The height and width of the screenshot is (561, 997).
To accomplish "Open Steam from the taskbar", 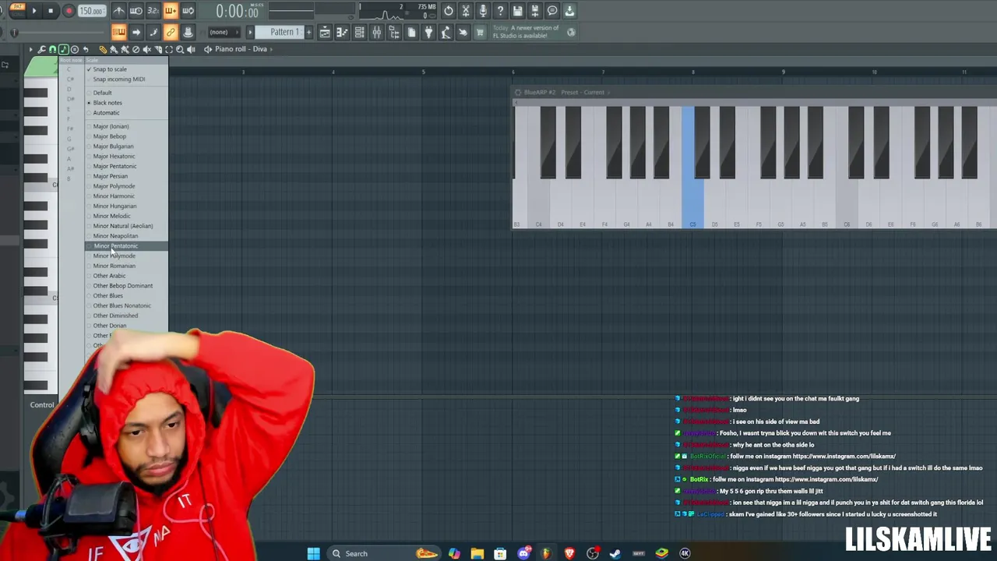I will tap(615, 553).
